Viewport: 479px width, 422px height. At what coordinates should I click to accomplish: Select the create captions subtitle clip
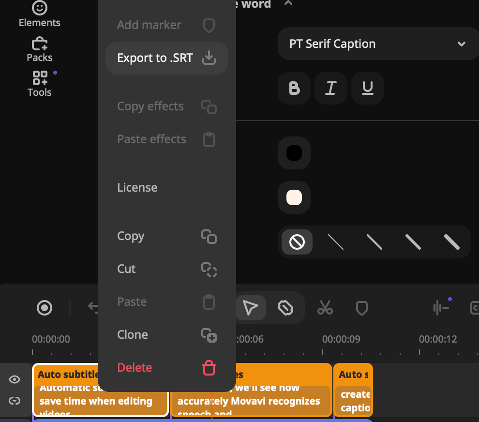coord(353,390)
